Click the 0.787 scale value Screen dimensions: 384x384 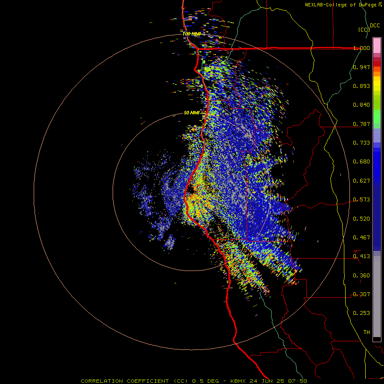coord(361,124)
